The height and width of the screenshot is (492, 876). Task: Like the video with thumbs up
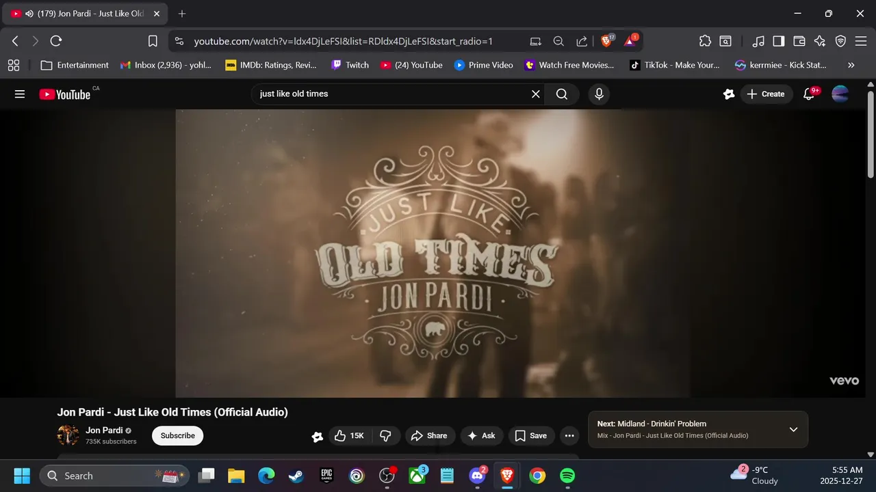point(349,436)
